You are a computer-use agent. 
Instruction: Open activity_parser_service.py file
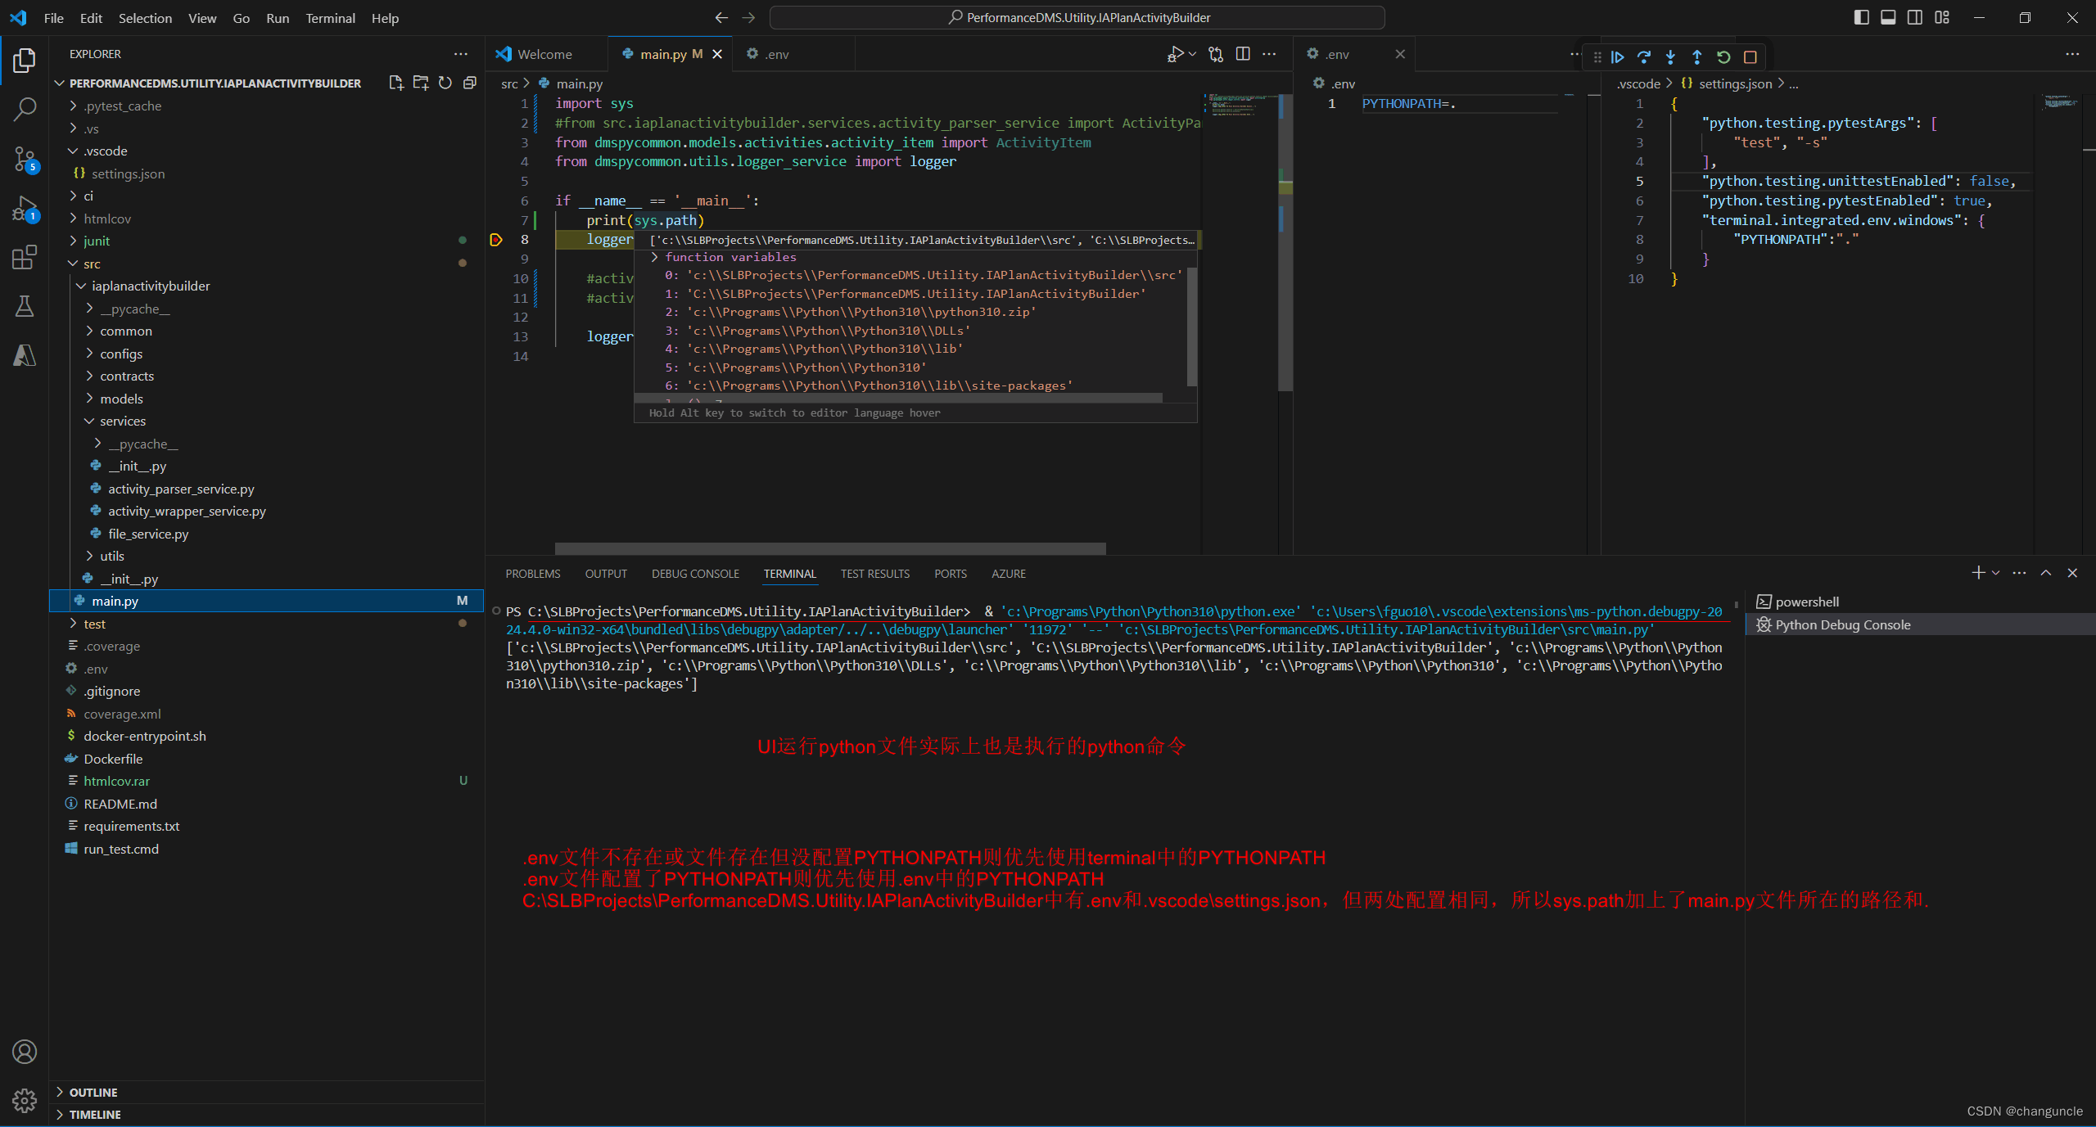coord(181,489)
